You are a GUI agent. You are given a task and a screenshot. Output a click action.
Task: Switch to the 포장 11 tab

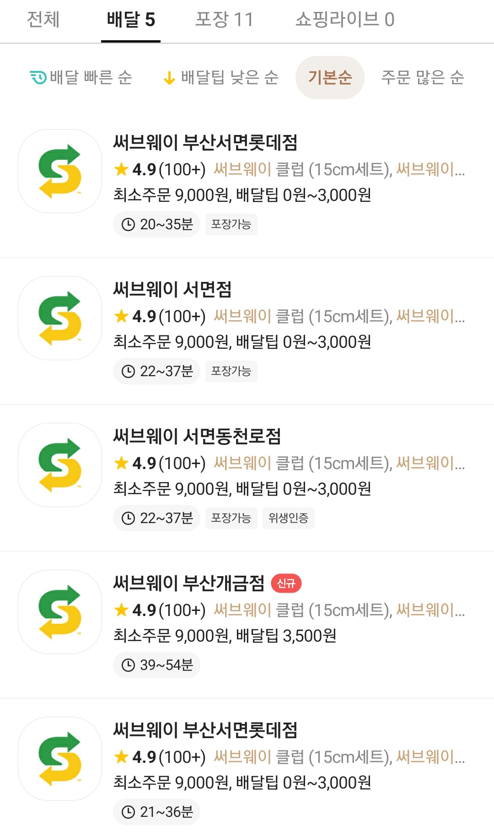coord(224,20)
